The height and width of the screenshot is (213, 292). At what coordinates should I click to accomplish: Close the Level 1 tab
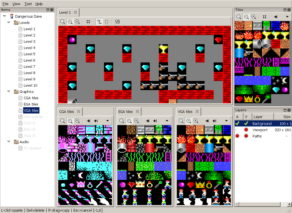pos(75,12)
